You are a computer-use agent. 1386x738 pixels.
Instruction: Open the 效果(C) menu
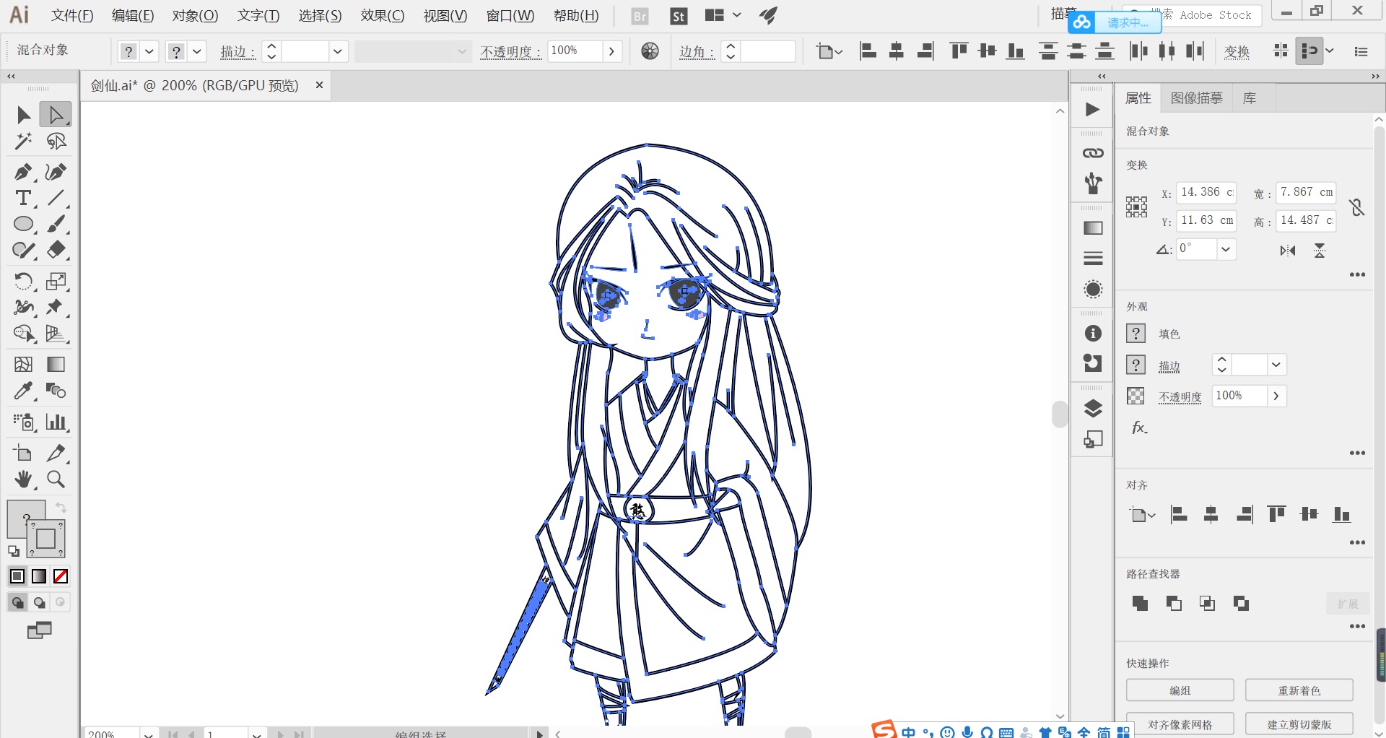(383, 15)
